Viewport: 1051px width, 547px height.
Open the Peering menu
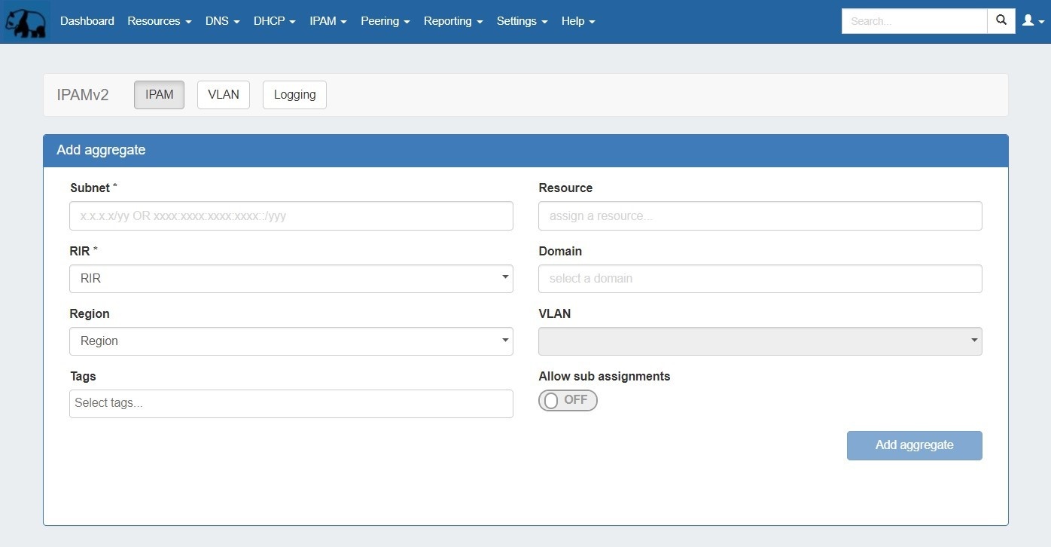coord(385,21)
